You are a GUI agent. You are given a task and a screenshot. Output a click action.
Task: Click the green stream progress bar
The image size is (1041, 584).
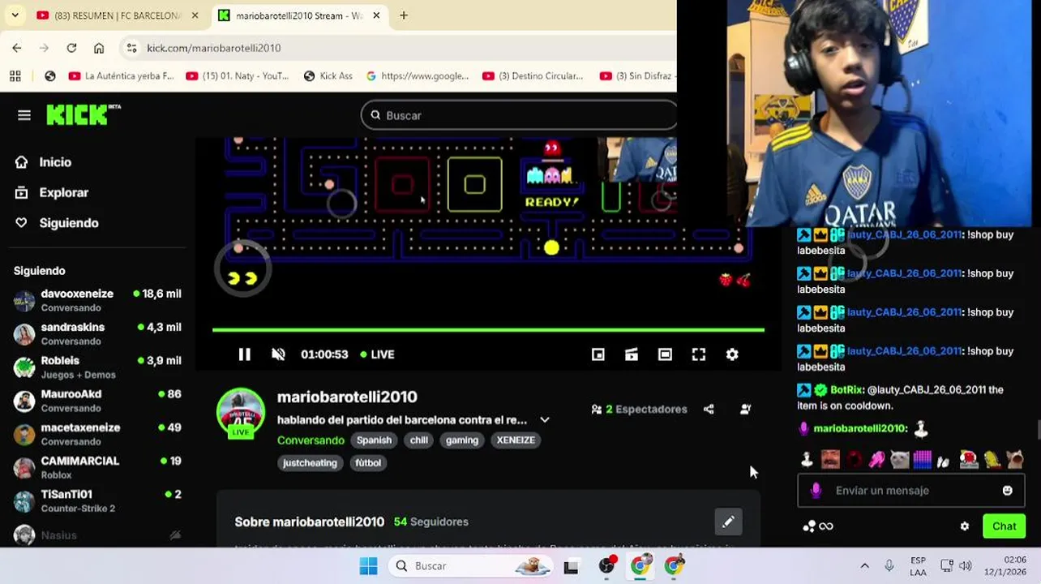(x=488, y=330)
